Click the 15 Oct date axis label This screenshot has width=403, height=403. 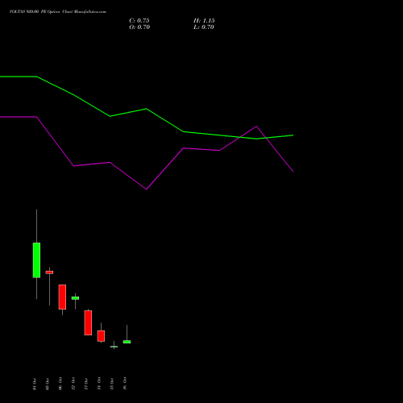(x=112, y=384)
